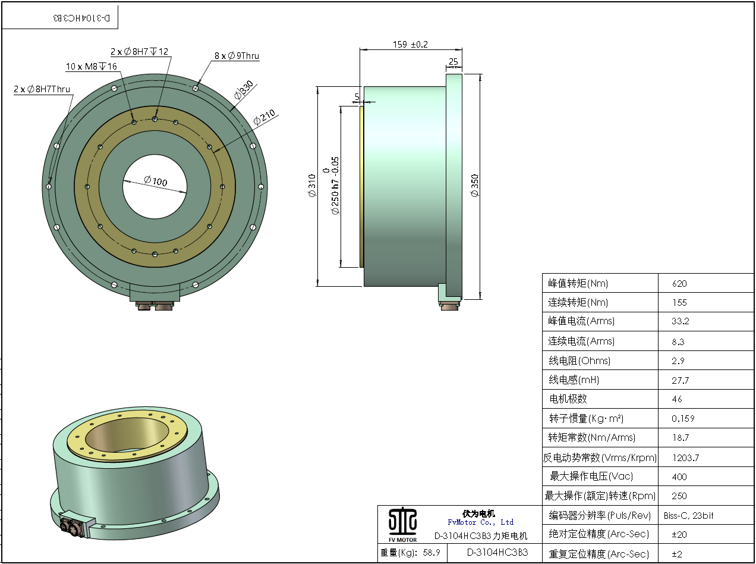The height and width of the screenshot is (564, 756).
Task: Select the '反电动势常数(Vrms/Krpm)' label
Action: click(x=600, y=458)
